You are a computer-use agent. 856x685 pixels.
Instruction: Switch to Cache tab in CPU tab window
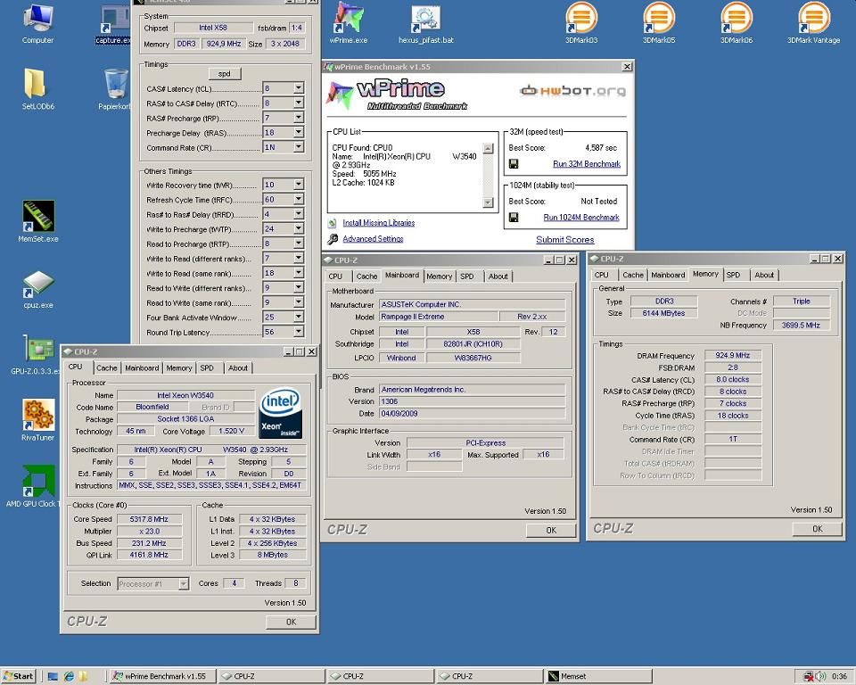coord(106,368)
